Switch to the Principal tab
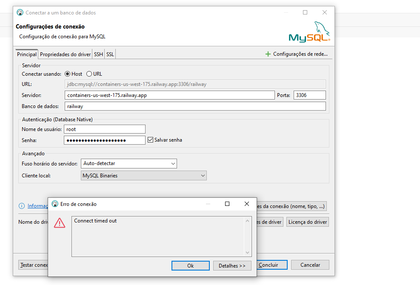420x285 pixels. (27, 54)
